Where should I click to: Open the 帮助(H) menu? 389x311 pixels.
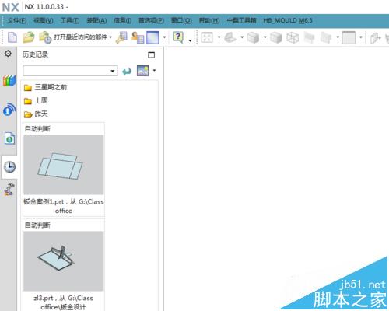tap(209, 20)
